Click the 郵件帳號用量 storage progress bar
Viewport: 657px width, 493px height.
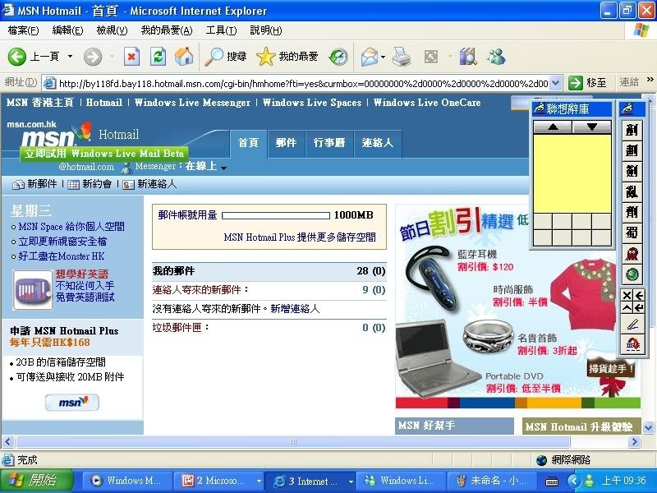pos(276,215)
